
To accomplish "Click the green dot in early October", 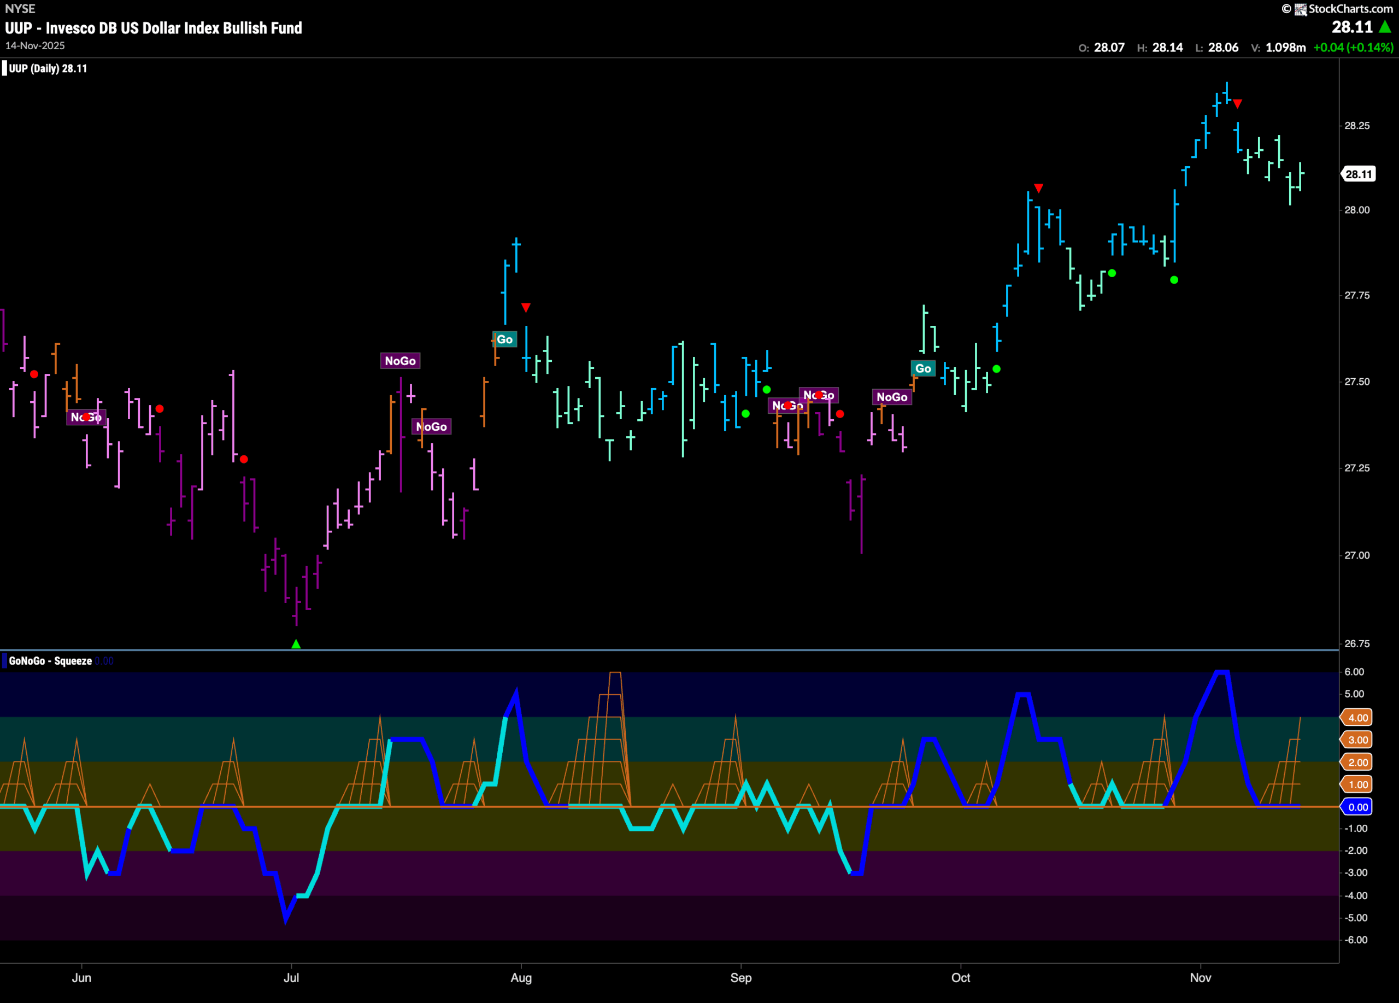I will [x=996, y=369].
